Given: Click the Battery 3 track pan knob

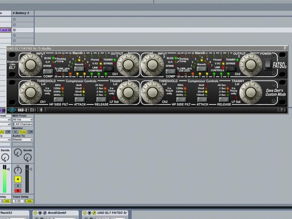Looking at the screenshot, I should (18, 170).
